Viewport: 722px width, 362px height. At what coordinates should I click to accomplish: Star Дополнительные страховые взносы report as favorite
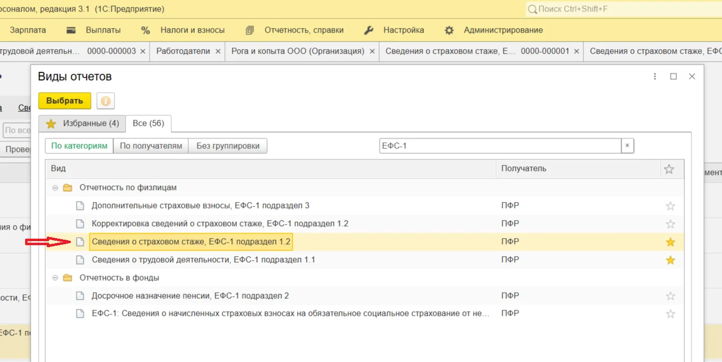coord(670,206)
